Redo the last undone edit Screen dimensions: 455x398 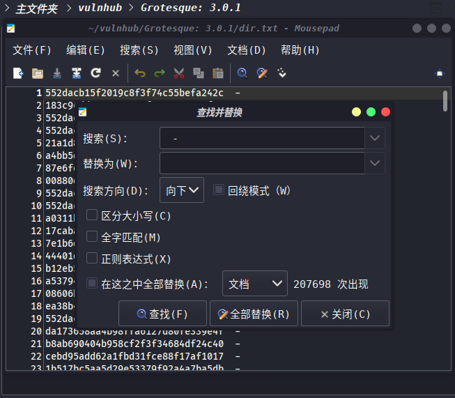coord(160,73)
